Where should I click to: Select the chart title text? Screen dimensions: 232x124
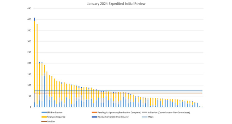coord(116,3)
